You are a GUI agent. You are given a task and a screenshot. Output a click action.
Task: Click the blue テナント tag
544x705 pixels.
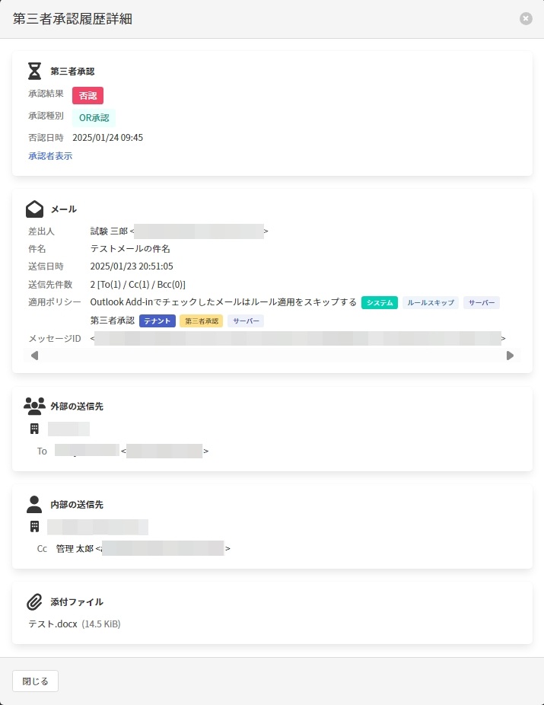click(157, 321)
